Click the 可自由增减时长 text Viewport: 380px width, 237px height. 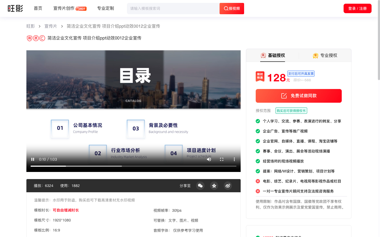pyautogui.click(x=66, y=210)
